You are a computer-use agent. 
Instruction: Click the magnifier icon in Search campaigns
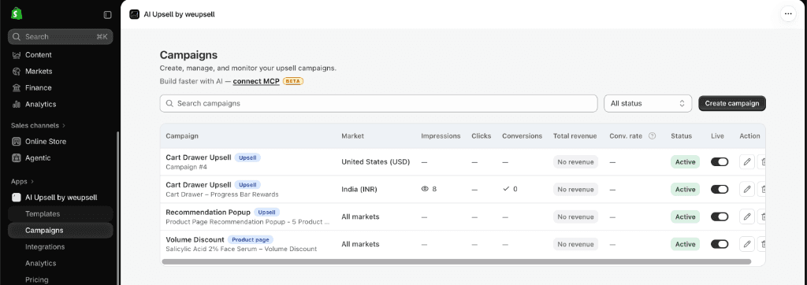[x=169, y=103]
